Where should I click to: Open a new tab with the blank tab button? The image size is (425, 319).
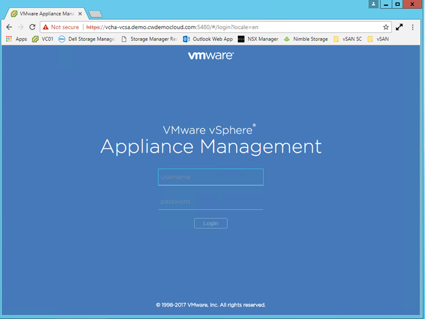coord(96,14)
